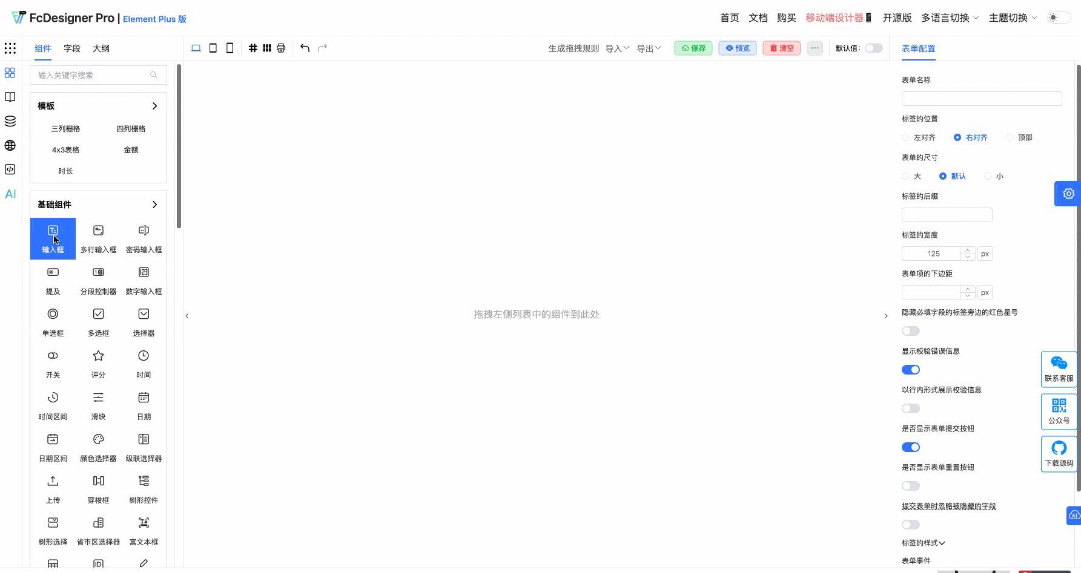Disable 显示校验错误信息 toggle
This screenshot has width=1081, height=573.
tap(910, 369)
